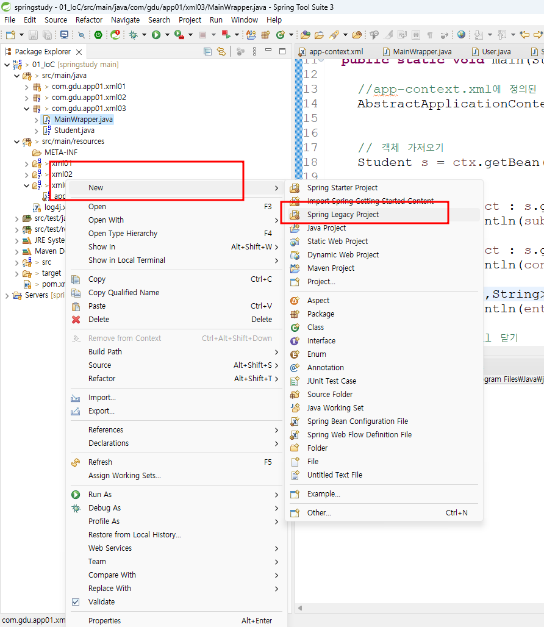Click the Debug As bug icon
This screenshot has width=544, height=627.
click(76, 508)
